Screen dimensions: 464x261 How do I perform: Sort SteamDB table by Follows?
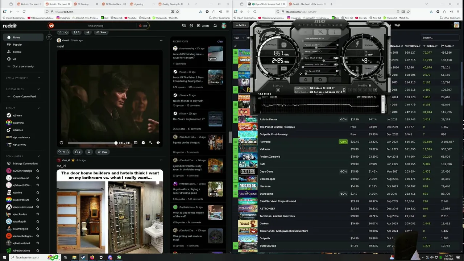click(x=413, y=46)
